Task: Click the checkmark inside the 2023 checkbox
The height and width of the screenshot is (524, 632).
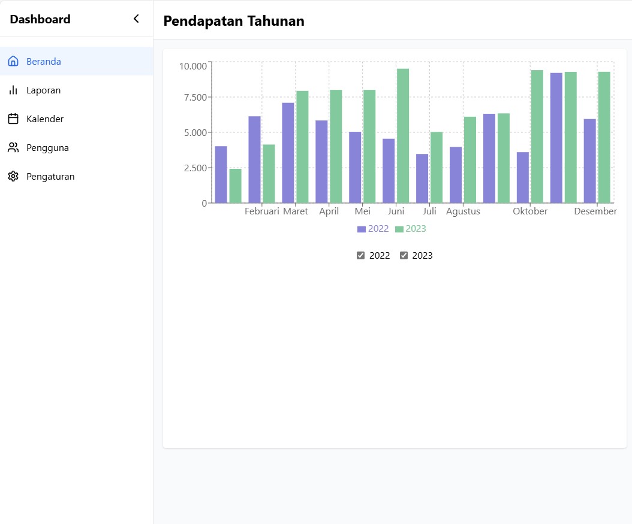Action: coord(404,255)
